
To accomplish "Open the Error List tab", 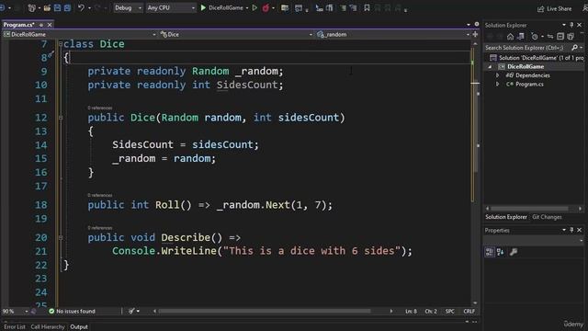I will click(15, 327).
